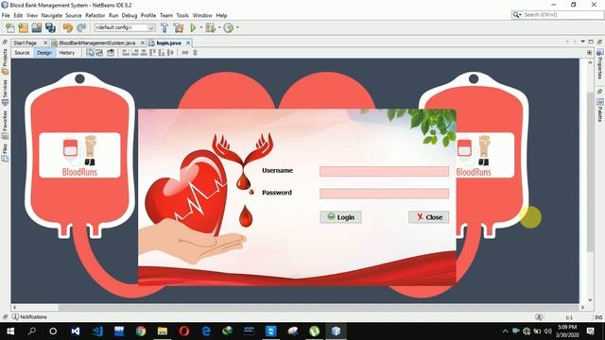
Task: Click the Close button on form
Action: pyautogui.click(x=428, y=217)
